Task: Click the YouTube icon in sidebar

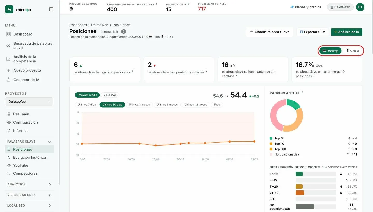Action: tap(9, 165)
